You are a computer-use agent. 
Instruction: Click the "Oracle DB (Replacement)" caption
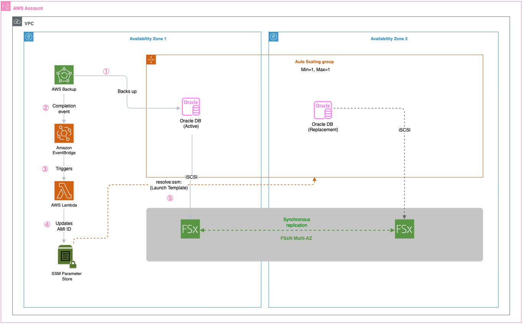[323, 127]
